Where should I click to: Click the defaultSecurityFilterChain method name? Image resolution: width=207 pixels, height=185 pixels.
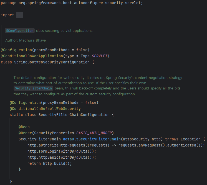tap(92, 139)
